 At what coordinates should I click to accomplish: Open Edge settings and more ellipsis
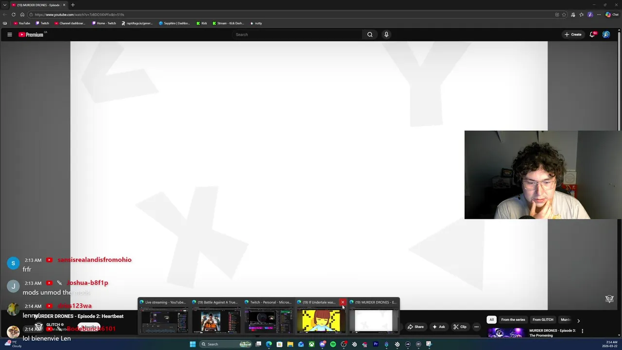[599, 15]
